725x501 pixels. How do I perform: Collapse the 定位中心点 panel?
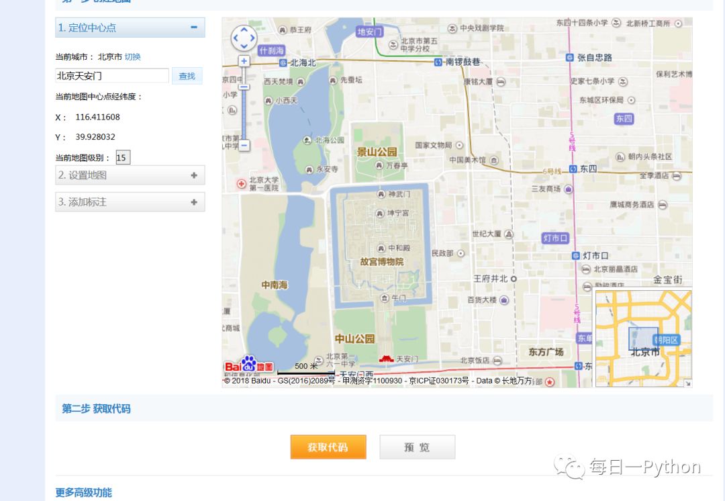195,27
